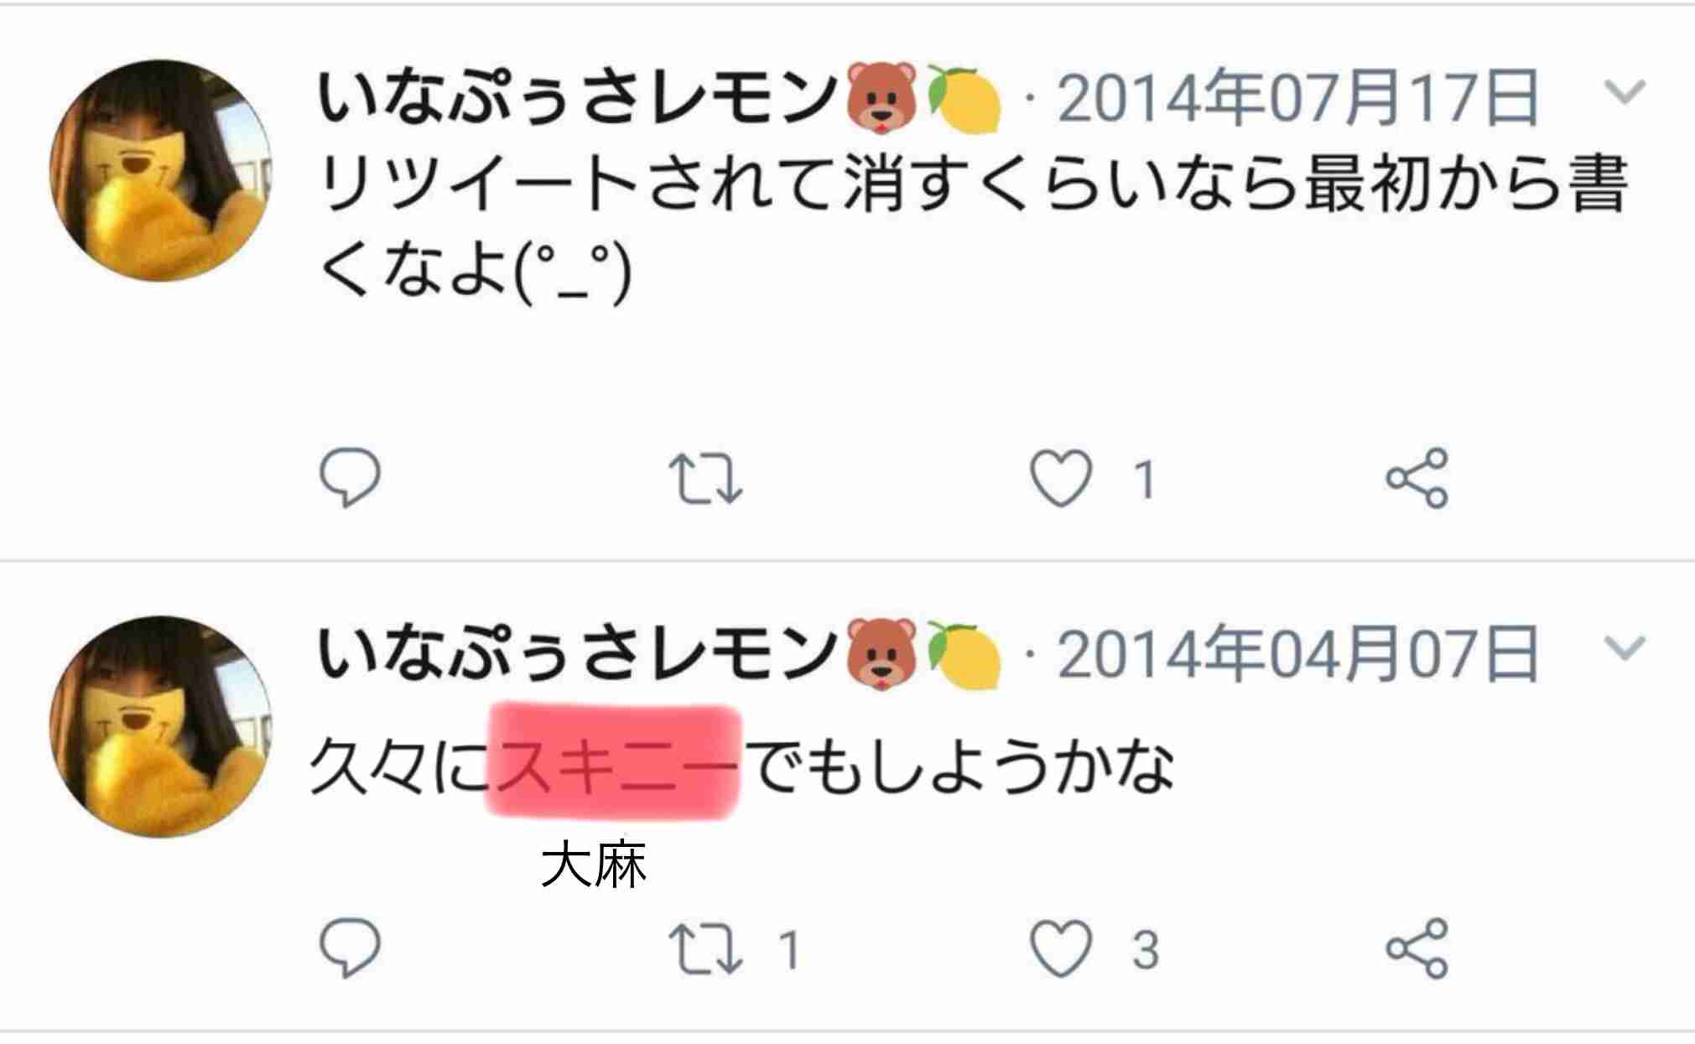
Task: Retweet the July 17 tweet
Action: (705, 479)
